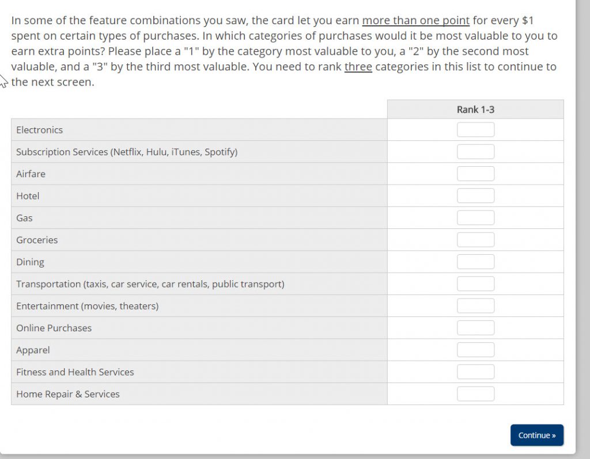Click the Groceries rank input box
590x459 pixels.
click(x=475, y=240)
